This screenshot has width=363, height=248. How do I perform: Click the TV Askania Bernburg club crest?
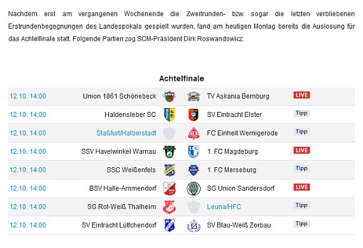(194, 97)
